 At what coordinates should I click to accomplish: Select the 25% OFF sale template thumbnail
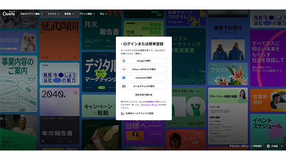click(x=189, y=107)
